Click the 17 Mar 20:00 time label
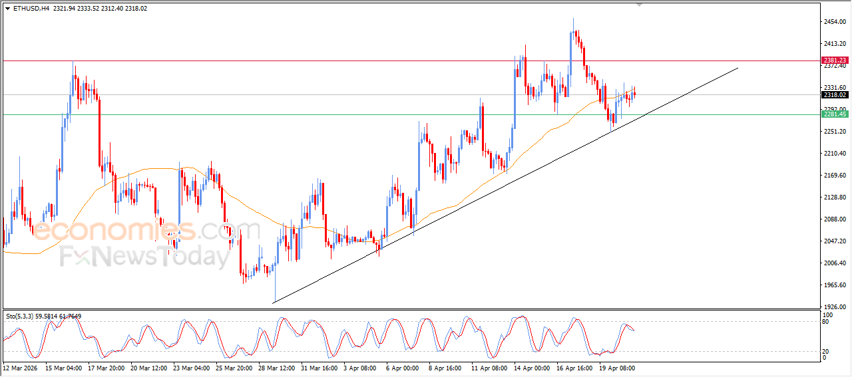852x377 pixels. click(x=107, y=367)
